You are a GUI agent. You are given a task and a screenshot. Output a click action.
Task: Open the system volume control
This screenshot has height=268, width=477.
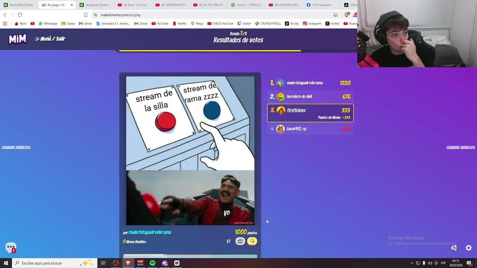click(430, 263)
